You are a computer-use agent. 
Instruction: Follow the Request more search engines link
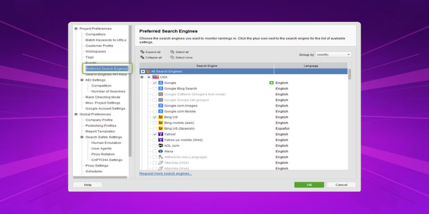[166, 173]
